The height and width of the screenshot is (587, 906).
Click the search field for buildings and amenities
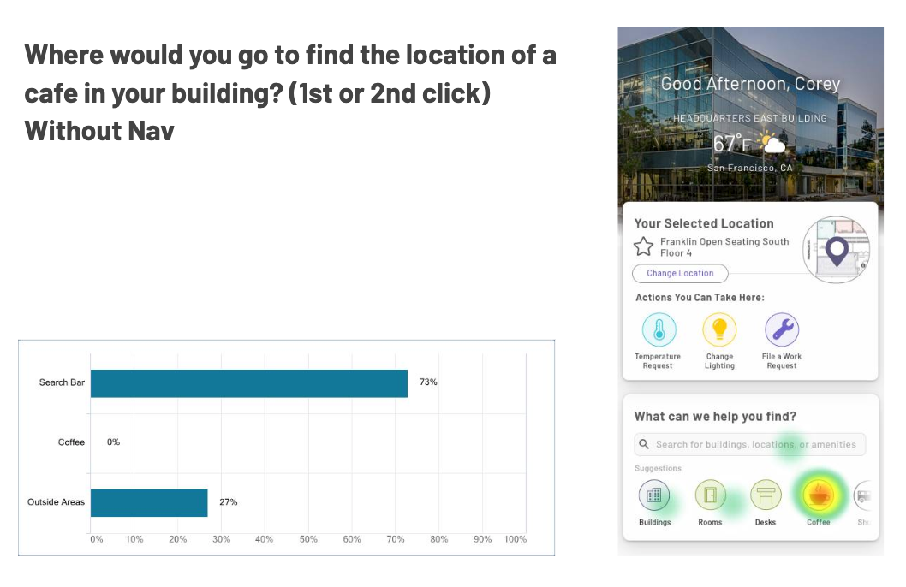click(755, 445)
